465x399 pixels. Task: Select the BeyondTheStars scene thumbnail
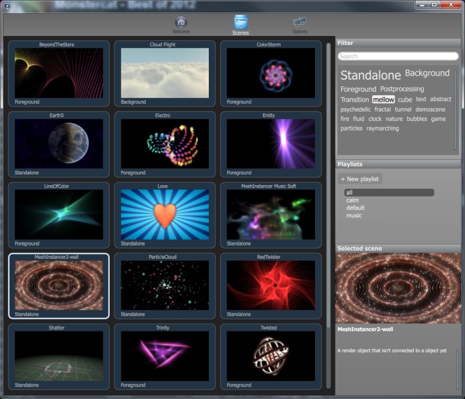(59, 73)
